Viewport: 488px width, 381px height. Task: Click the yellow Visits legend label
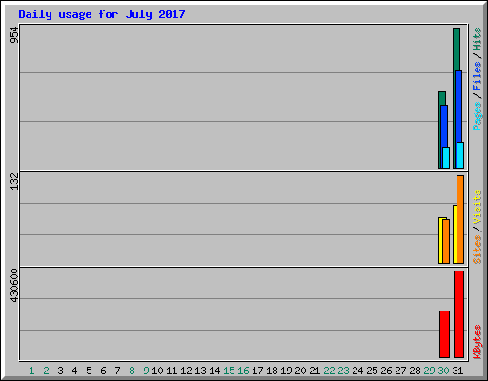[478, 207]
